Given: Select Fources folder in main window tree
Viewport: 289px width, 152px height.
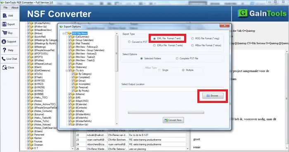Looking at the screenshot, I should 38,141.
